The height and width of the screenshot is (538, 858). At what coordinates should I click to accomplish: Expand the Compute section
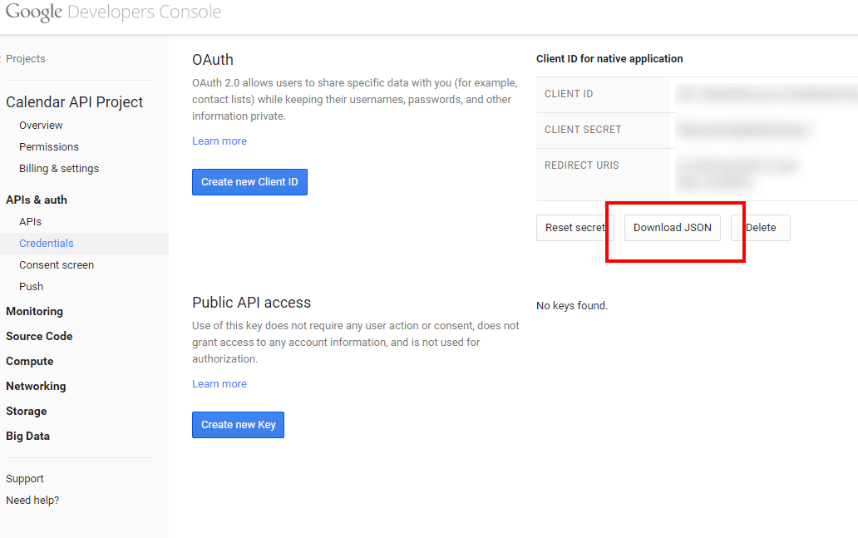[30, 361]
